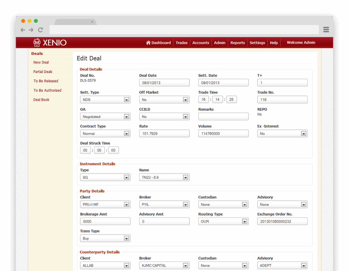Click the browser back arrow
The height and width of the screenshot is (271, 349).
(23, 30)
